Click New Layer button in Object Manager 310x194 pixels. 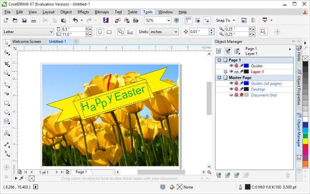219,175
